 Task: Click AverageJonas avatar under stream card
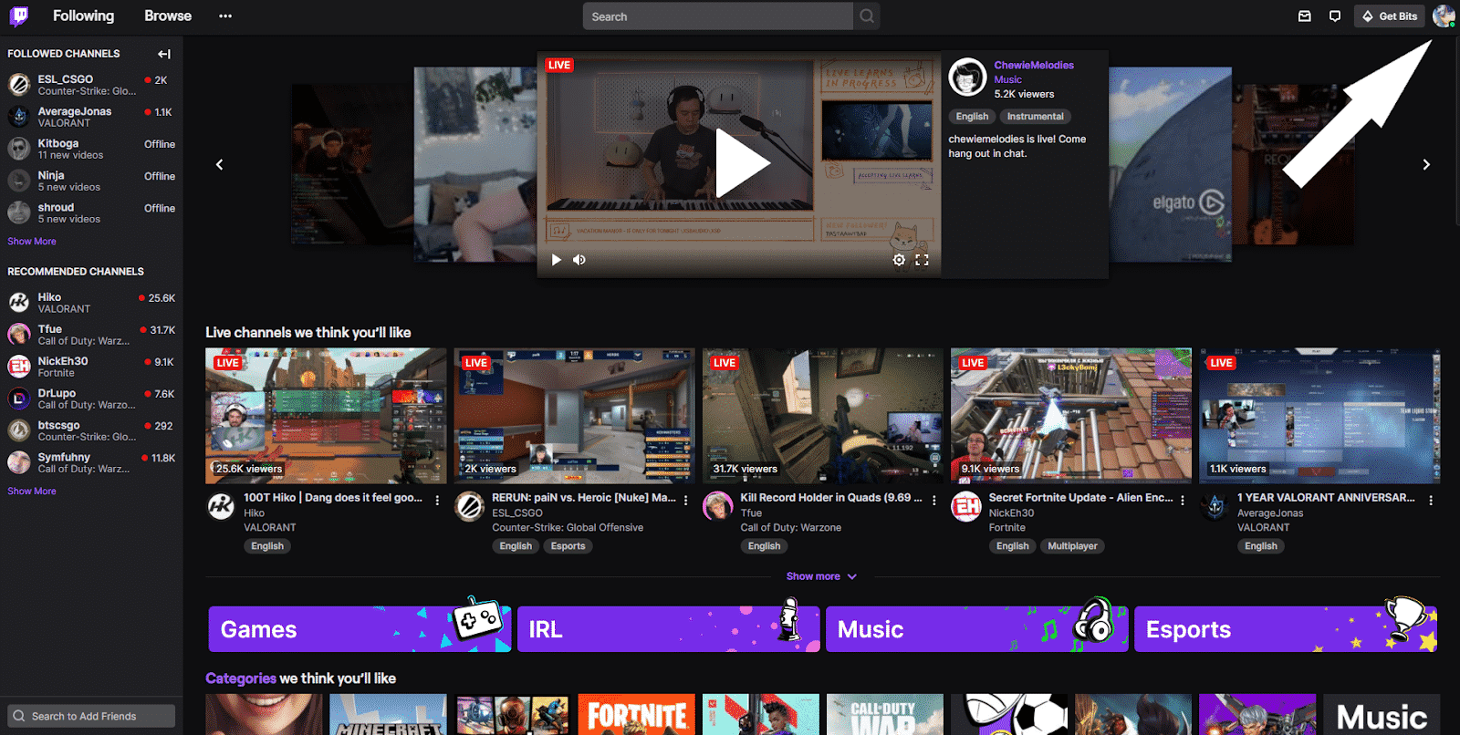point(1215,506)
